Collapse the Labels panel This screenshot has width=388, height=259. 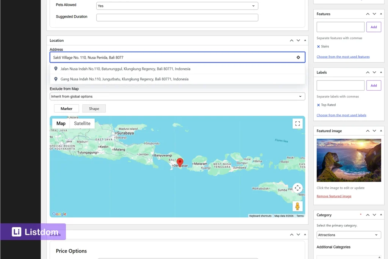pyautogui.click(x=381, y=72)
